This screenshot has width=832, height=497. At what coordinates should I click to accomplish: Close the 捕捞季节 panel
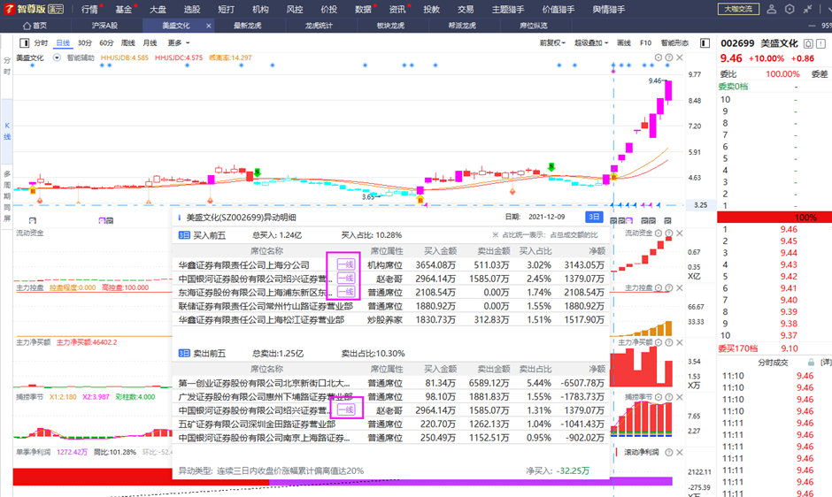(680, 397)
